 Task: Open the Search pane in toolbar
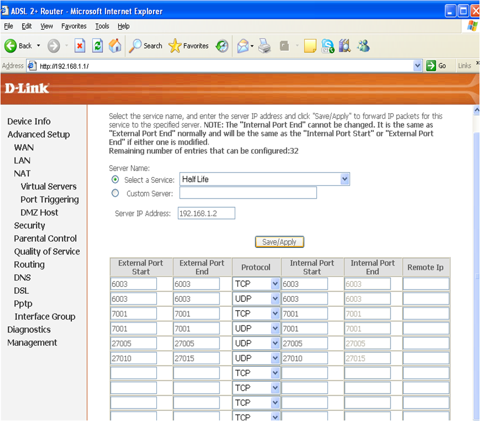pyautogui.click(x=145, y=46)
